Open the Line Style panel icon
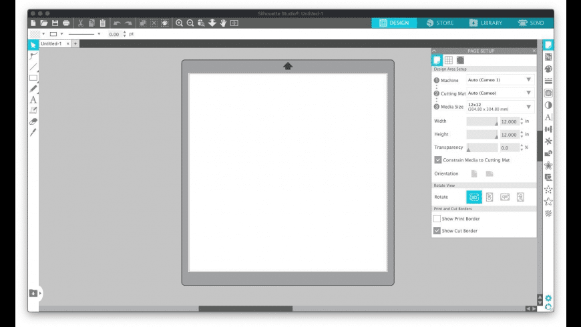 click(x=548, y=81)
